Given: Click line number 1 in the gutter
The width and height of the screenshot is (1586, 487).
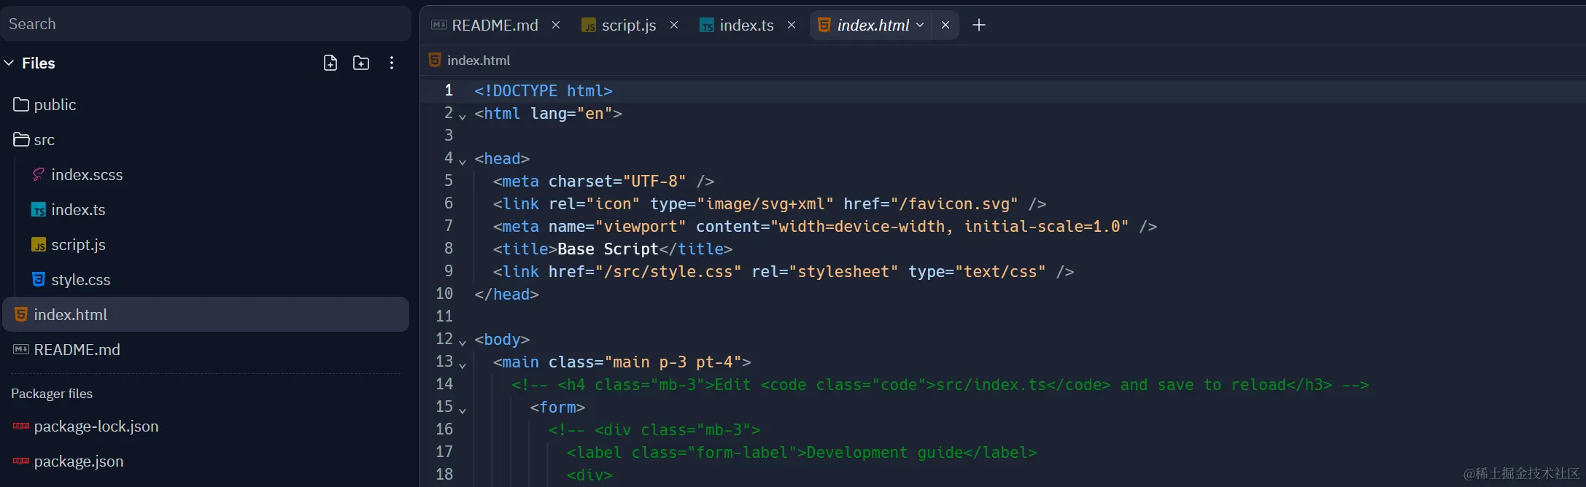Looking at the screenshot, I should click(x=449, y=90).
